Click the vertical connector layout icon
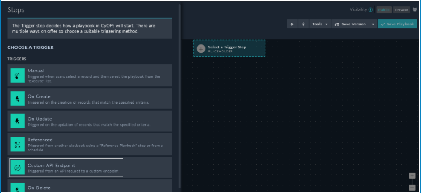This screenshot has height=193, width=421. click(x=303, y=24)
